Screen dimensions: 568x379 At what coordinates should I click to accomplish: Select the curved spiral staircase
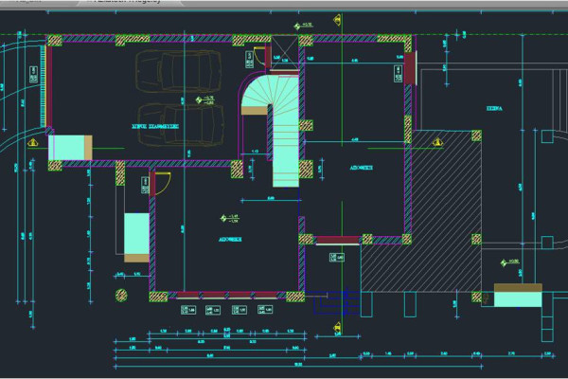coord(259,96)
